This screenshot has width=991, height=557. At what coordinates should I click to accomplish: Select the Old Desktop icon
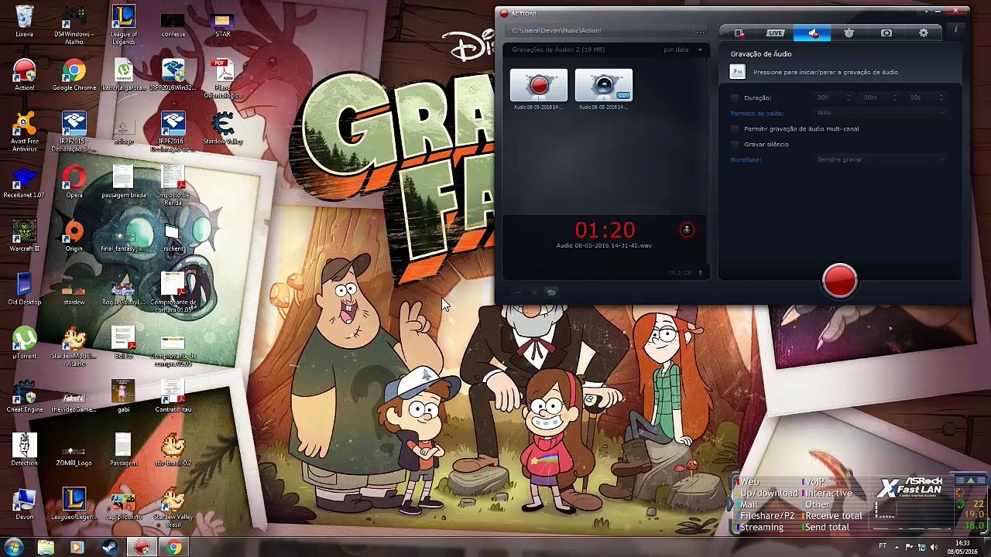pyautogui.click(x=24, y=289)
